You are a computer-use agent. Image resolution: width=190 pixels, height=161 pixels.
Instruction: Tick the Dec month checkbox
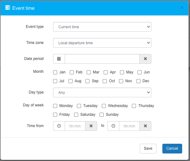coord(138,81)
